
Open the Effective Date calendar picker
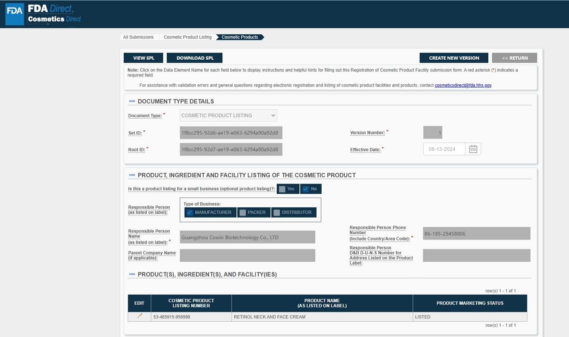coord(473,149)
